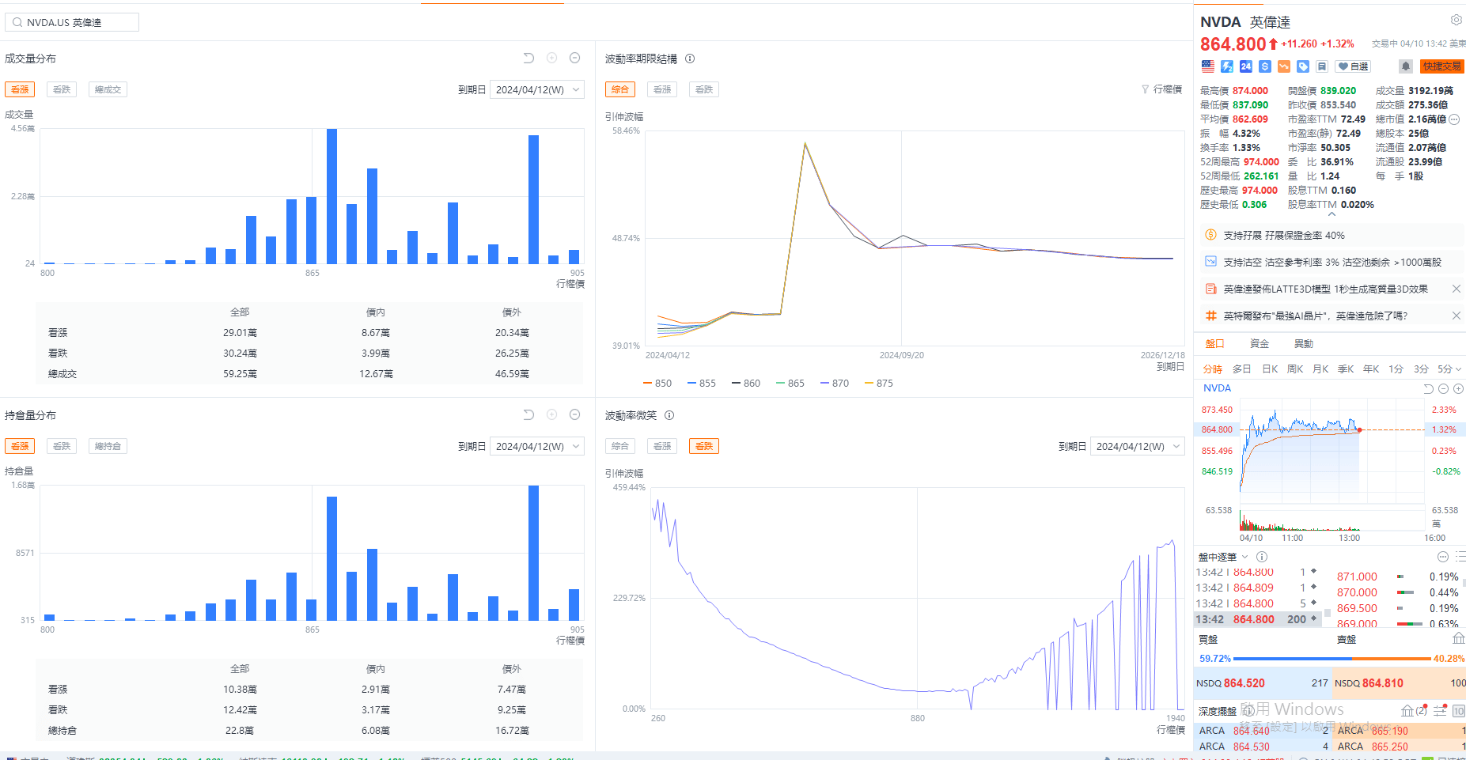Select 看漲 in 波動率微笑
Screen dimensions: 1466x760
662,446
